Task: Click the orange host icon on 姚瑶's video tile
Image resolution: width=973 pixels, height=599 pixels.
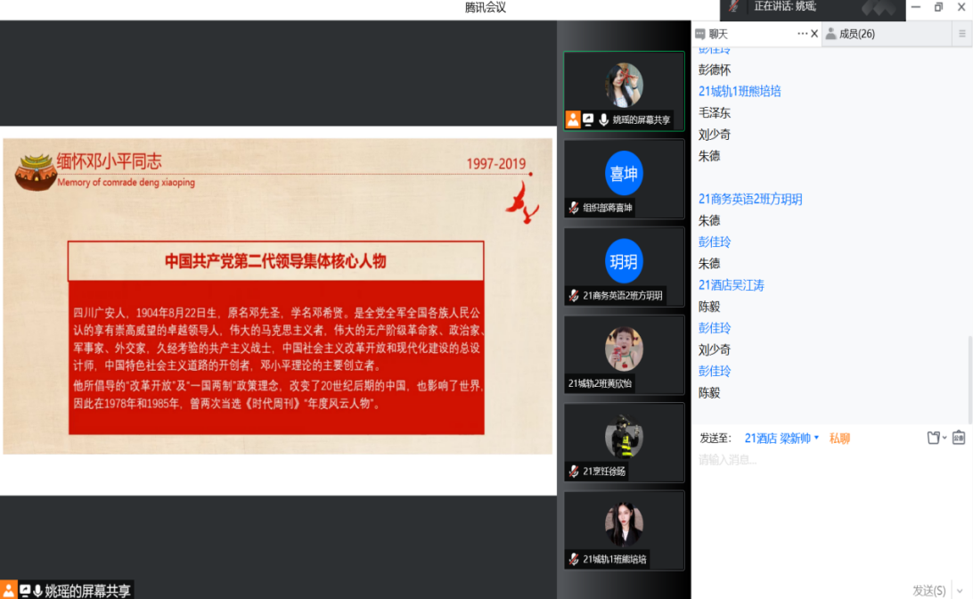Action: [573, 119]
